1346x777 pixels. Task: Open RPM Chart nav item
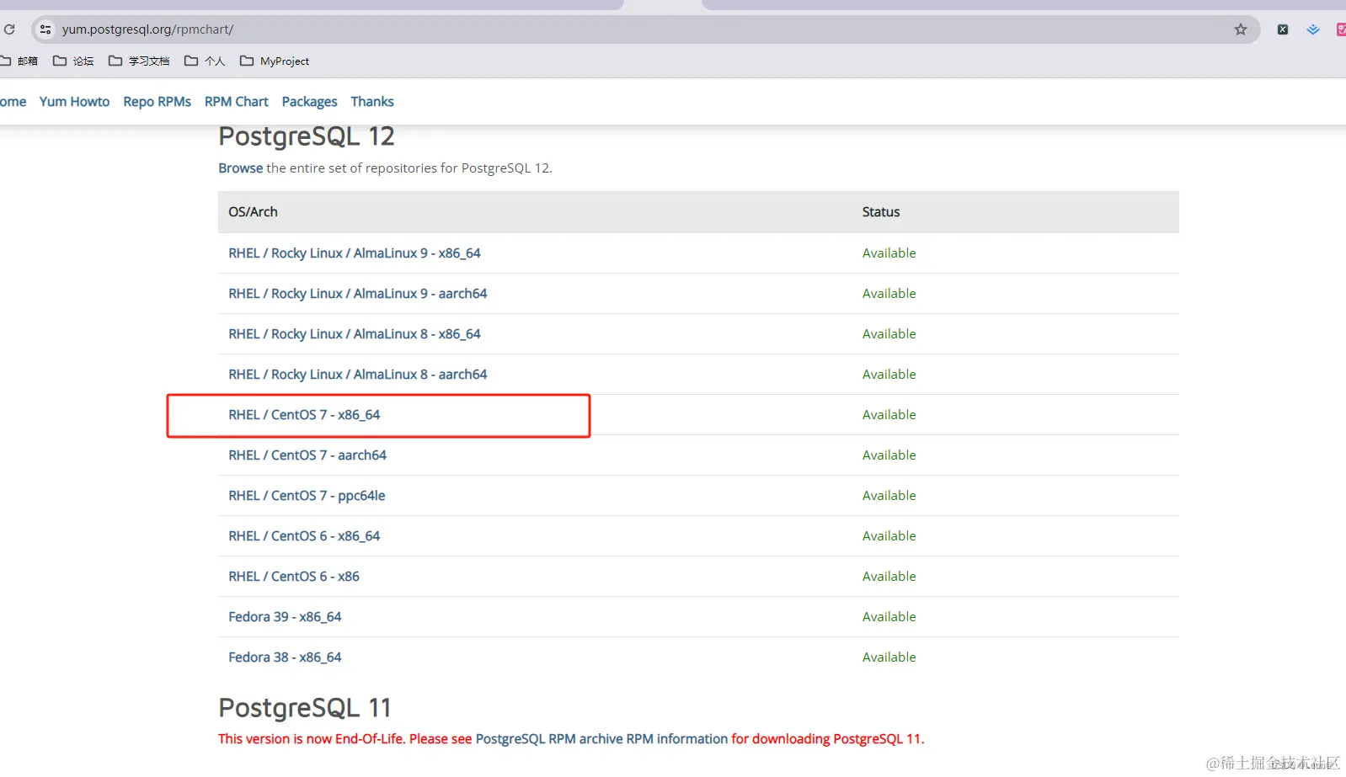237,102
